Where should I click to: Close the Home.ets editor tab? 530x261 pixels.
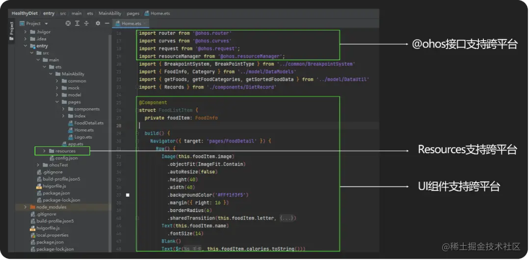145,24
